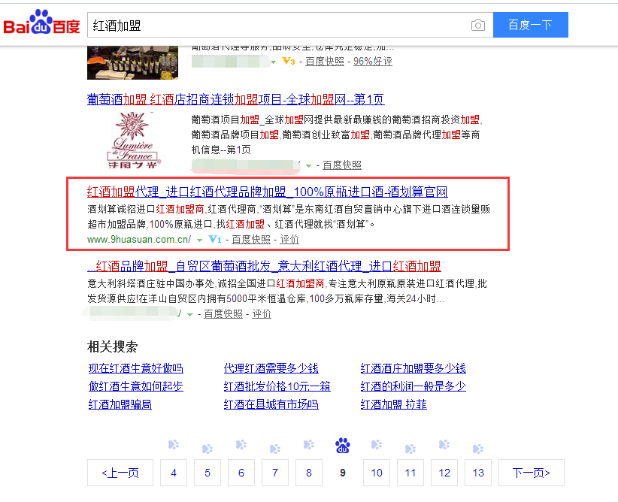Open camera image search icon
This screenshot has width=618, height=502.
point(477,26)
